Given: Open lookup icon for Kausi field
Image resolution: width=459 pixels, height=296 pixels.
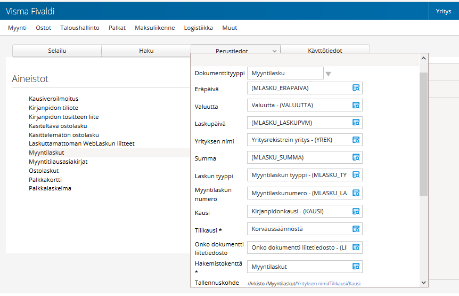Looking at the screenshot, I should (356, 211).
